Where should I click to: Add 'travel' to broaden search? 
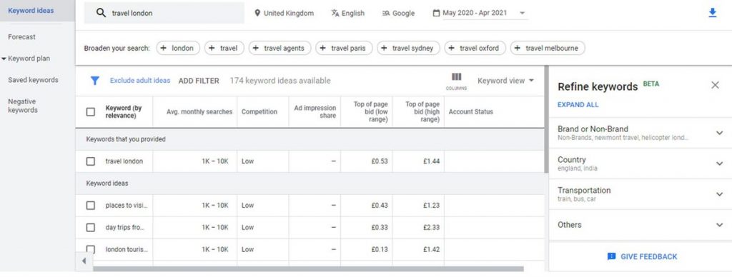224,48
